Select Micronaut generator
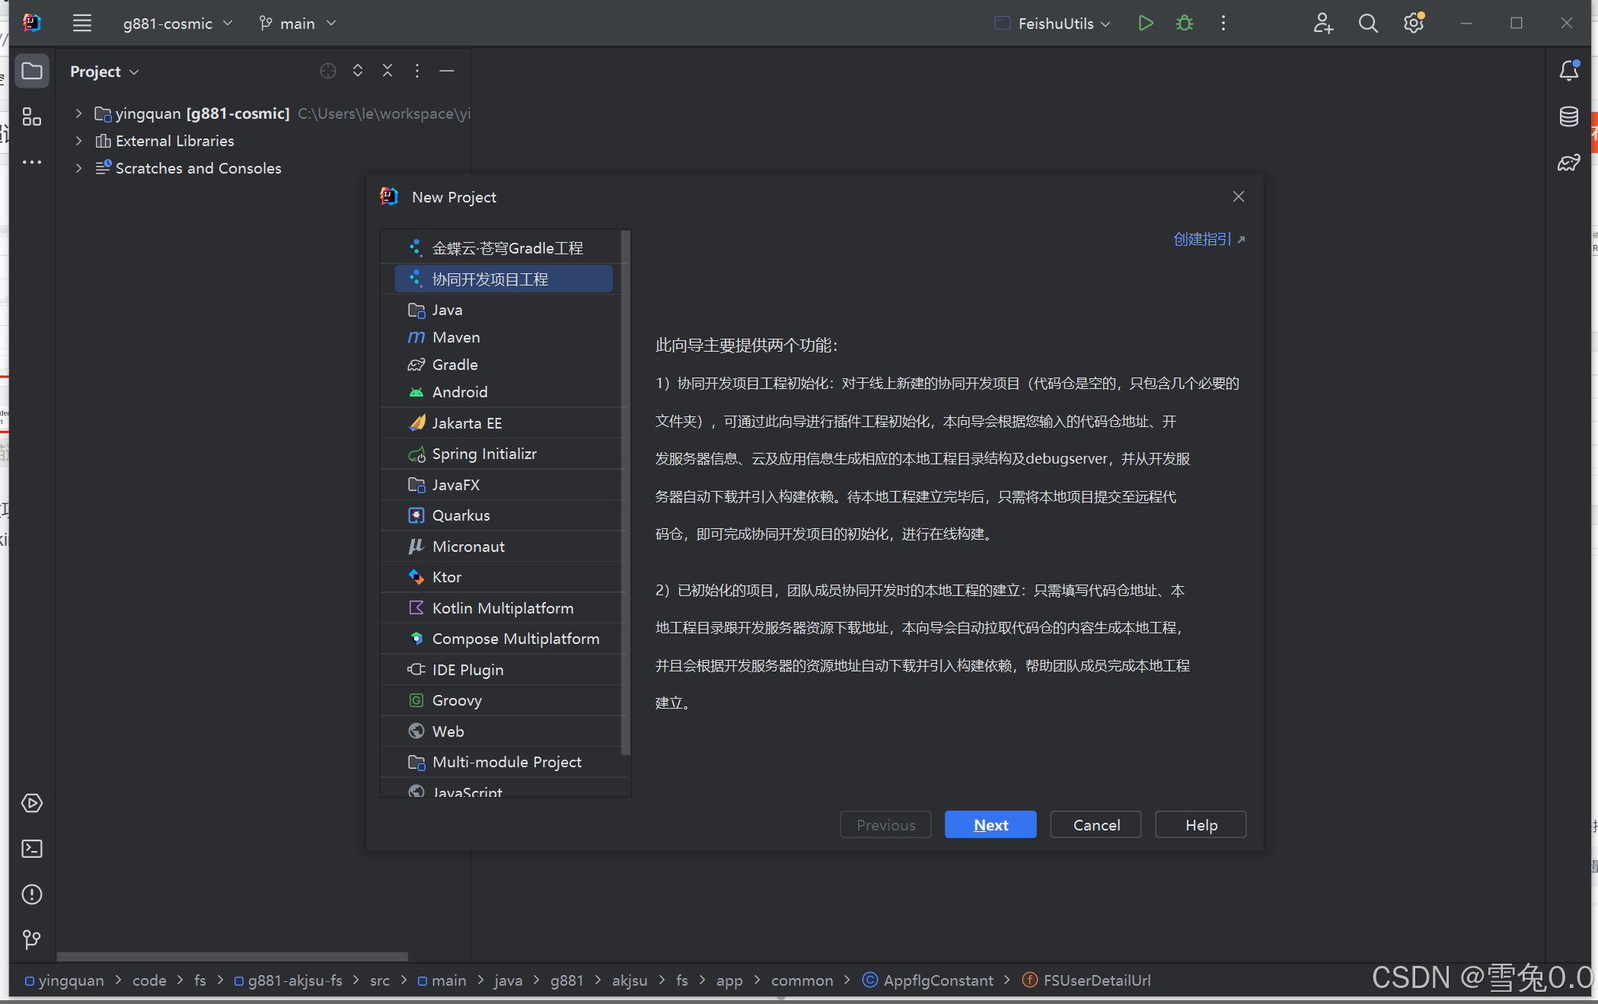This screenshot has height=1004, width=1598. (x=503, y=547)
